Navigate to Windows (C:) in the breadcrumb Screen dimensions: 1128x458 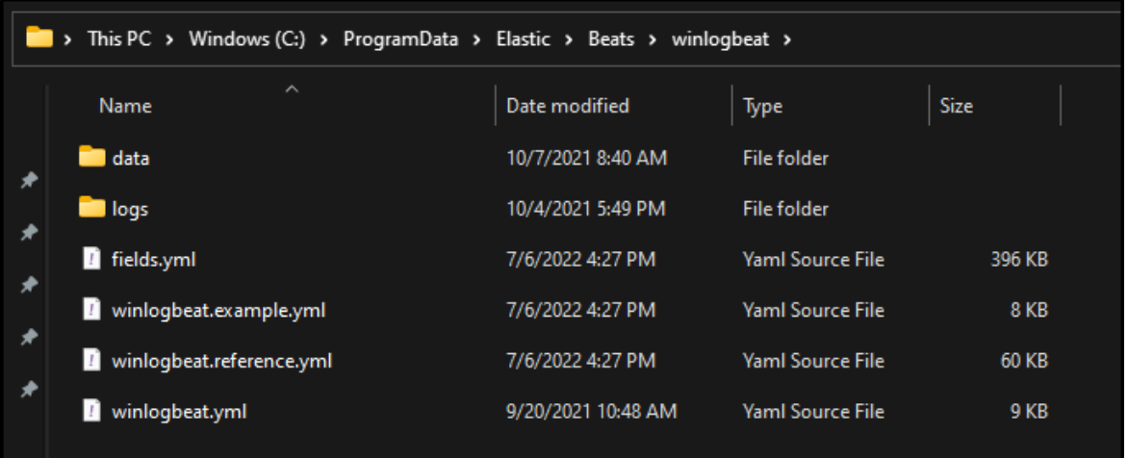pyautogui.click(x=246, y=38)
